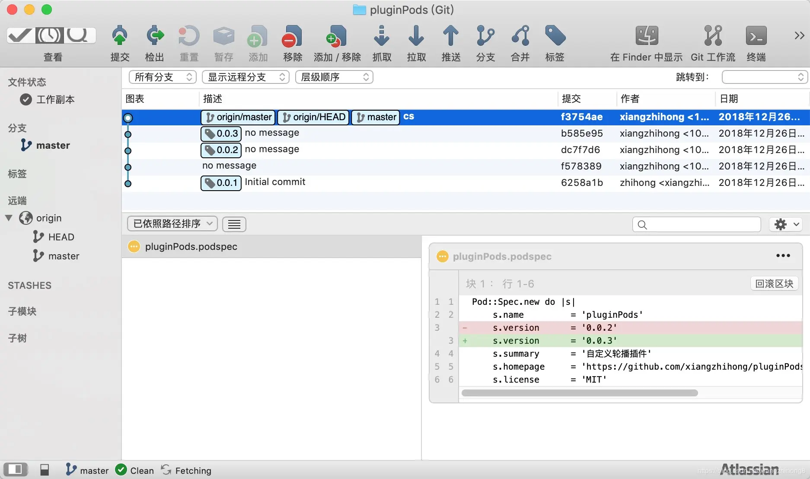Click the Remove (移除) toolbar icon
Viewport: 810px width, 479px height.
tap(293, 36)
